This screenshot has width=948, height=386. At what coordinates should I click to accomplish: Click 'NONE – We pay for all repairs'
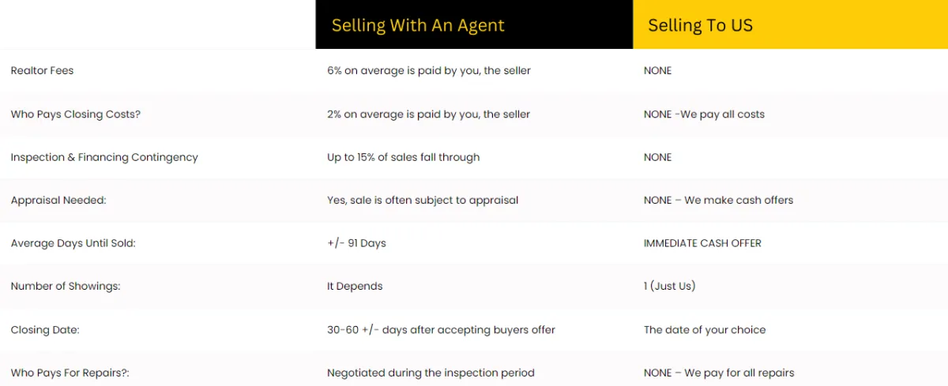(x=719, y=373)
